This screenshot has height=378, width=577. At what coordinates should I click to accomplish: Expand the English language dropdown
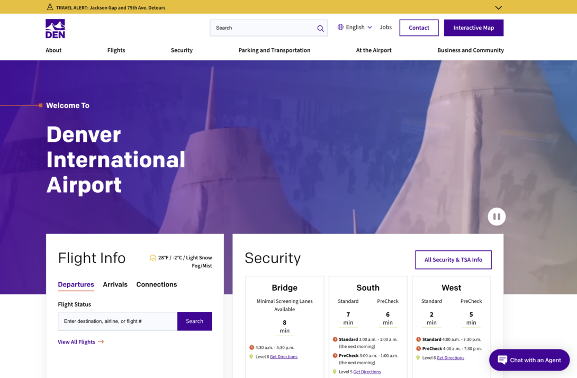point(369,27)
